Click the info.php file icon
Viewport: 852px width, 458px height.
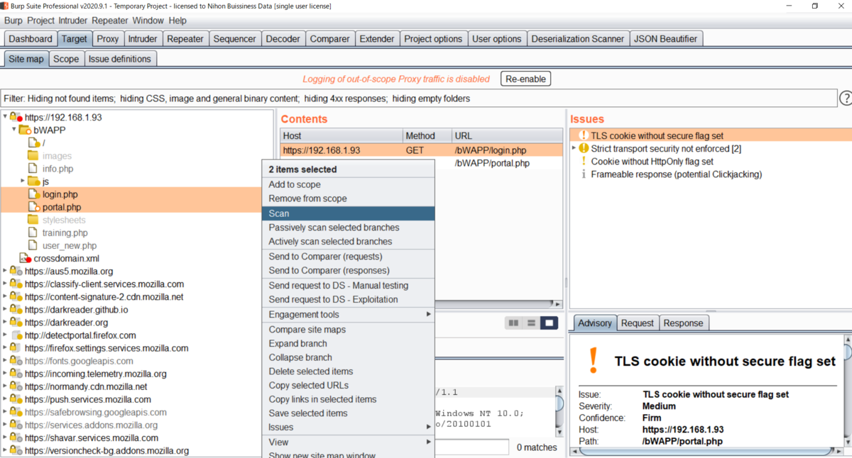[x=33, y=169]
